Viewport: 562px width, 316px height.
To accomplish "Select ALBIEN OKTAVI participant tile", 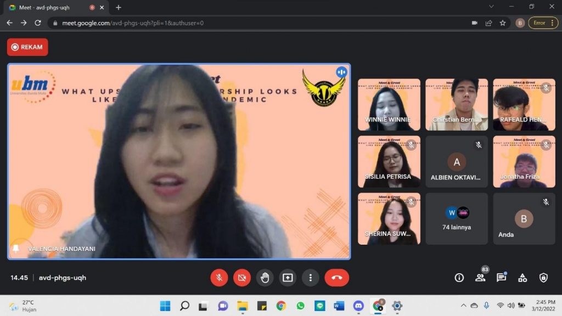I will 457,162.
